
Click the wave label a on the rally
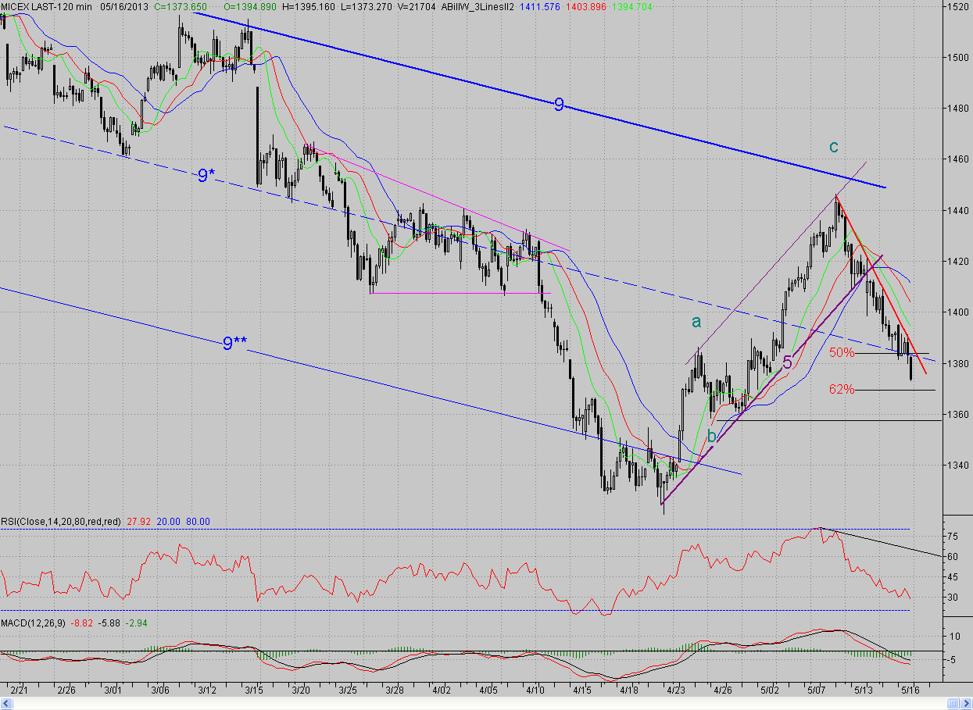[696, 321]
